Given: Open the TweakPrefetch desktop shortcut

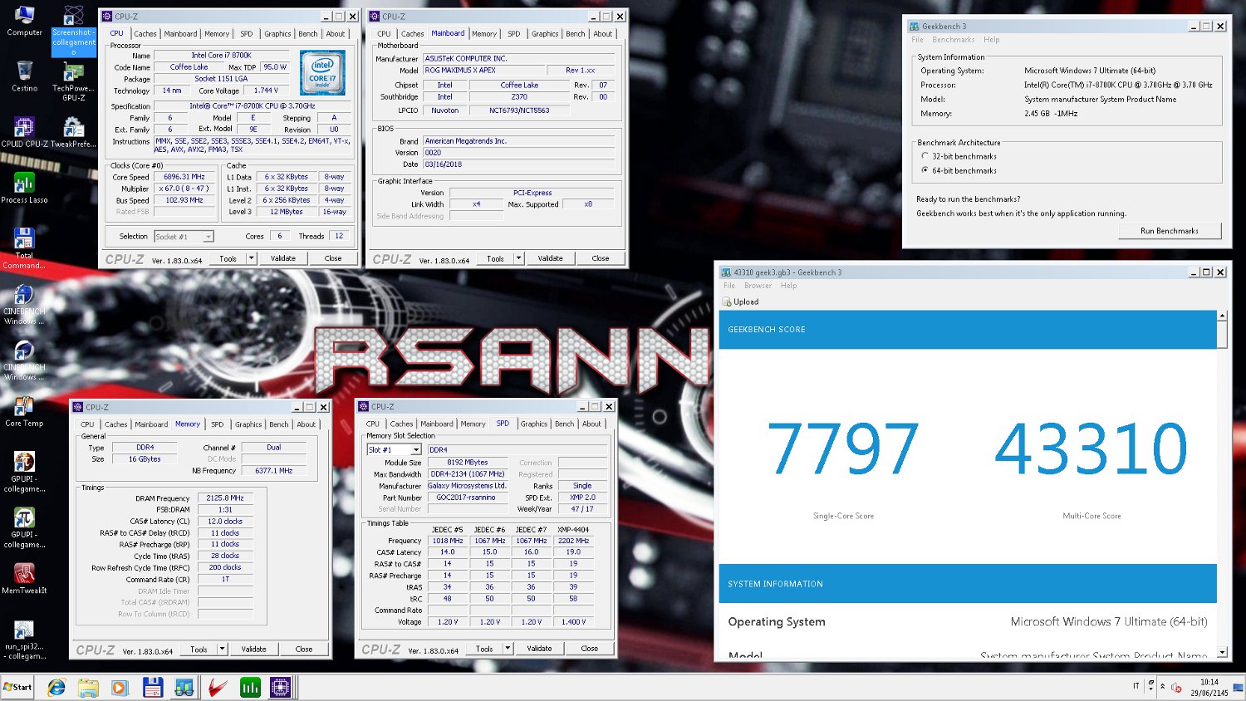Looking at the screenshot, I should tap(73, 132).
